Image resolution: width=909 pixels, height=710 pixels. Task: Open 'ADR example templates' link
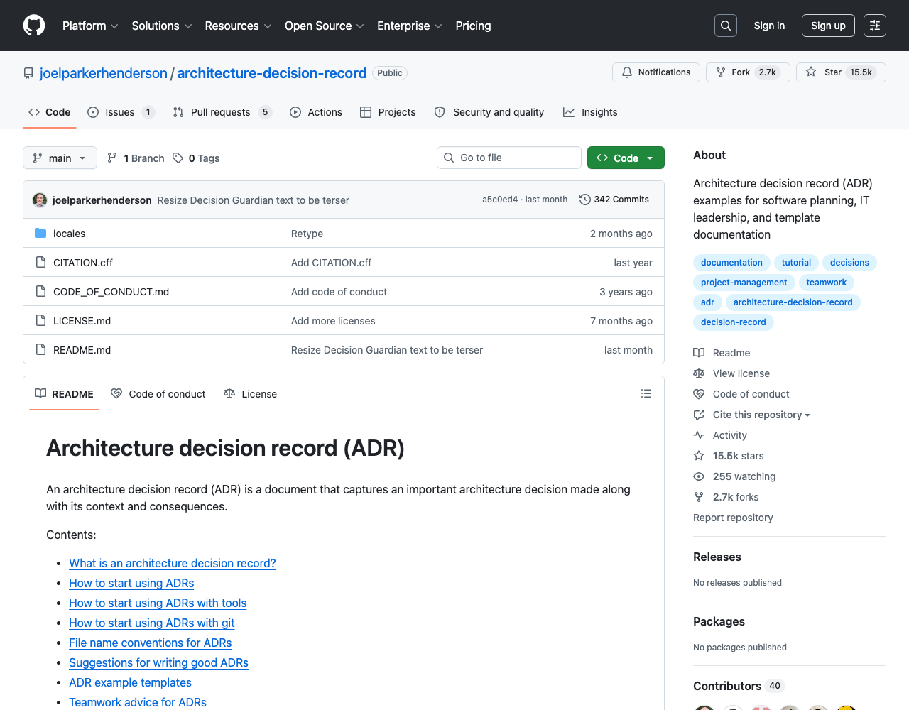point(130,682)
